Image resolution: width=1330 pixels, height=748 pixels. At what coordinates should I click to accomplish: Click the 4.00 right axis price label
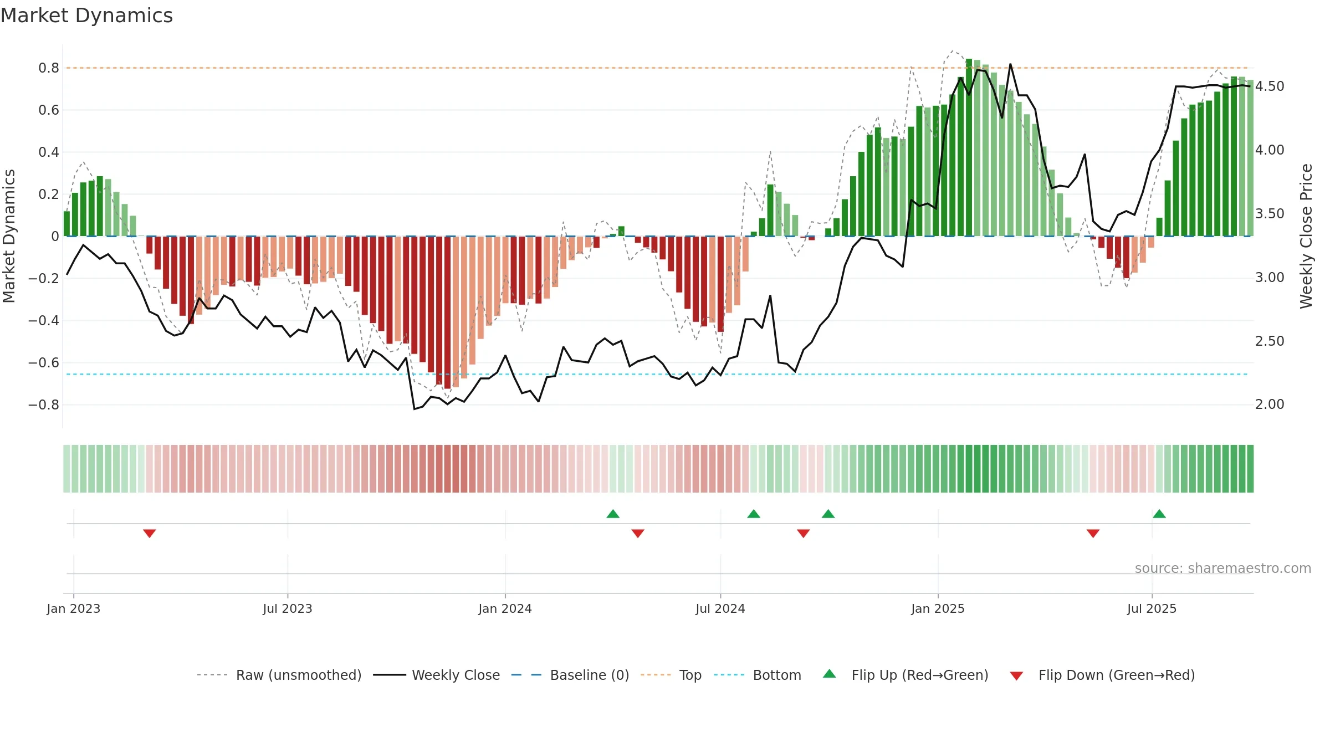1270,150
